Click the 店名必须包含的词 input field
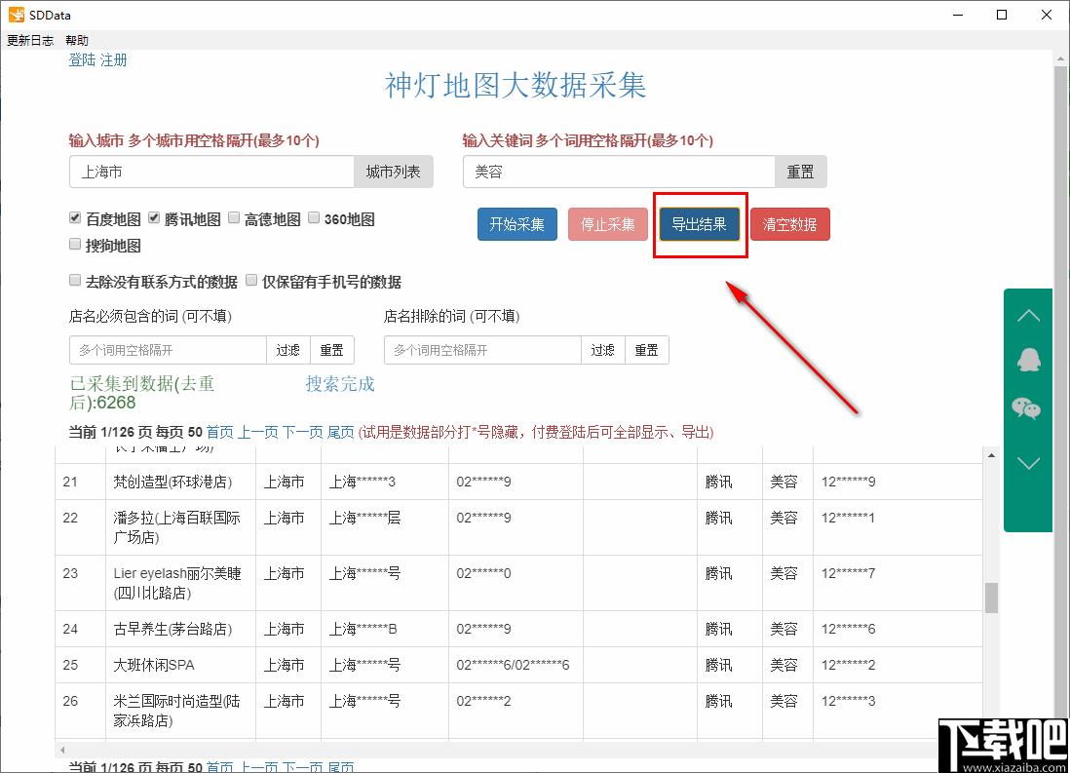 click(x=168, y=350)
